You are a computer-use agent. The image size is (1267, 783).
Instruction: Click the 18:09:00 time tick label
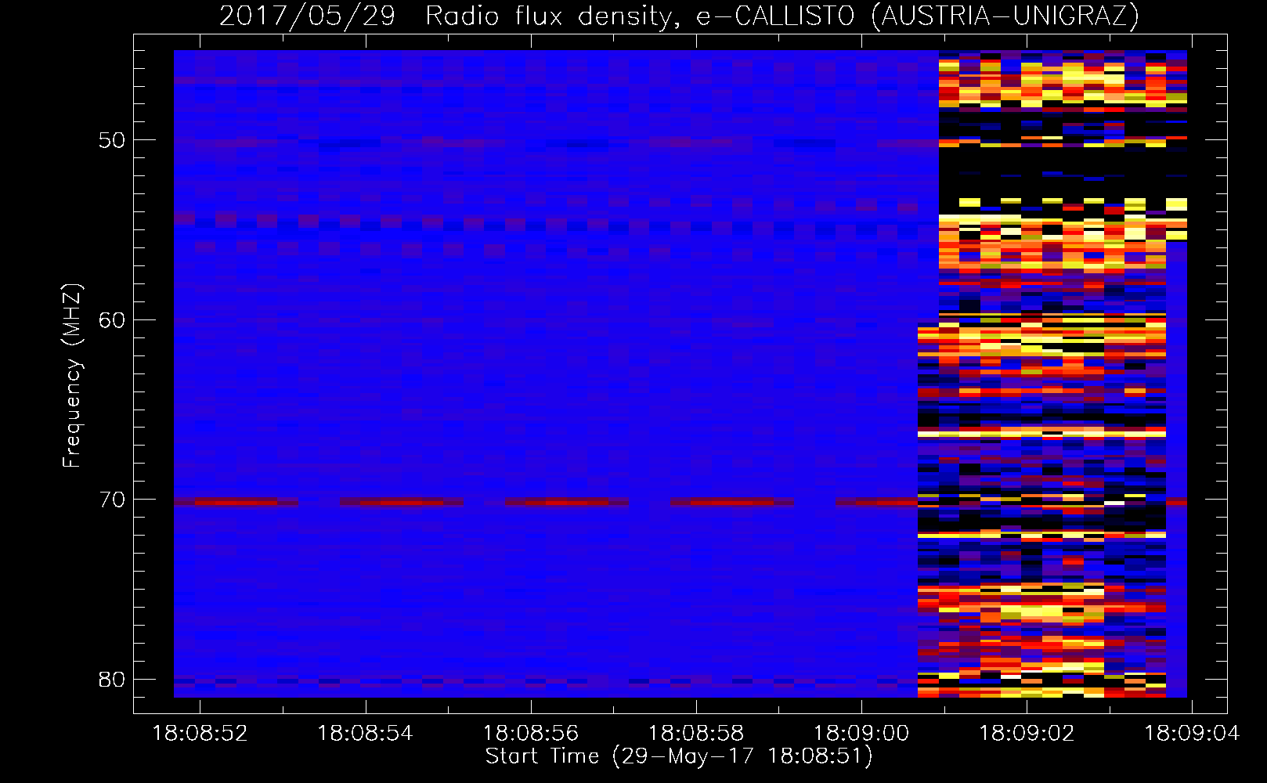[x=861, y=734]
